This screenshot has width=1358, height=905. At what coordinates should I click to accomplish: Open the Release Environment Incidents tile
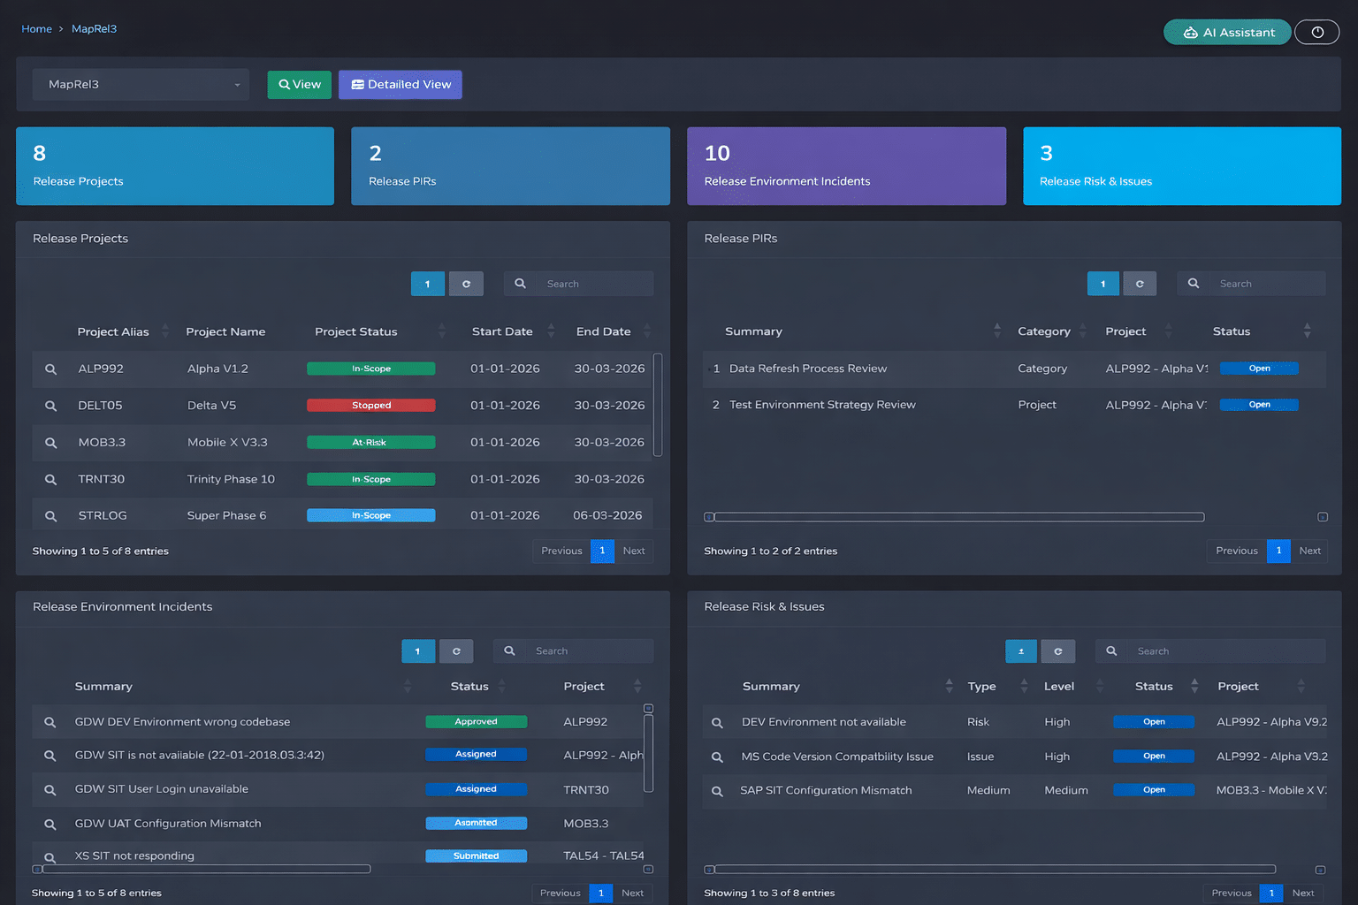click(x=846, y=166)
